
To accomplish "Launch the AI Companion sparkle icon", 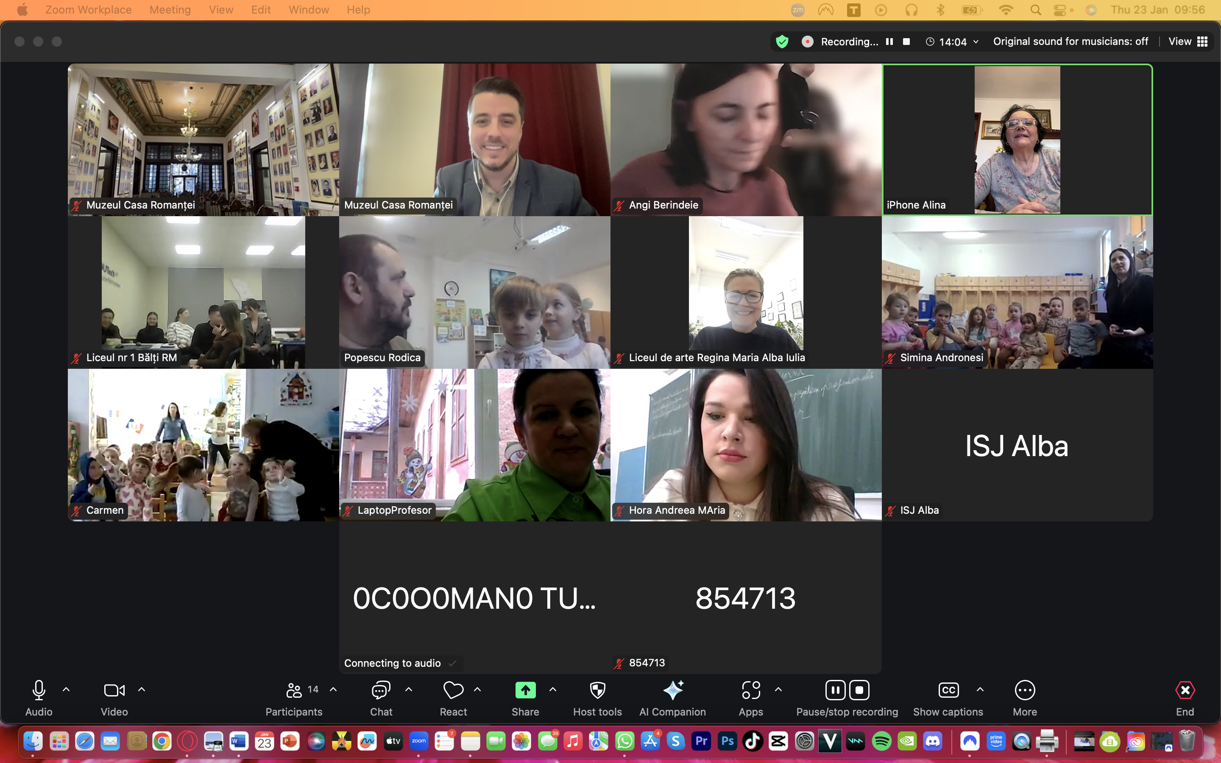I will pos(672,691).
